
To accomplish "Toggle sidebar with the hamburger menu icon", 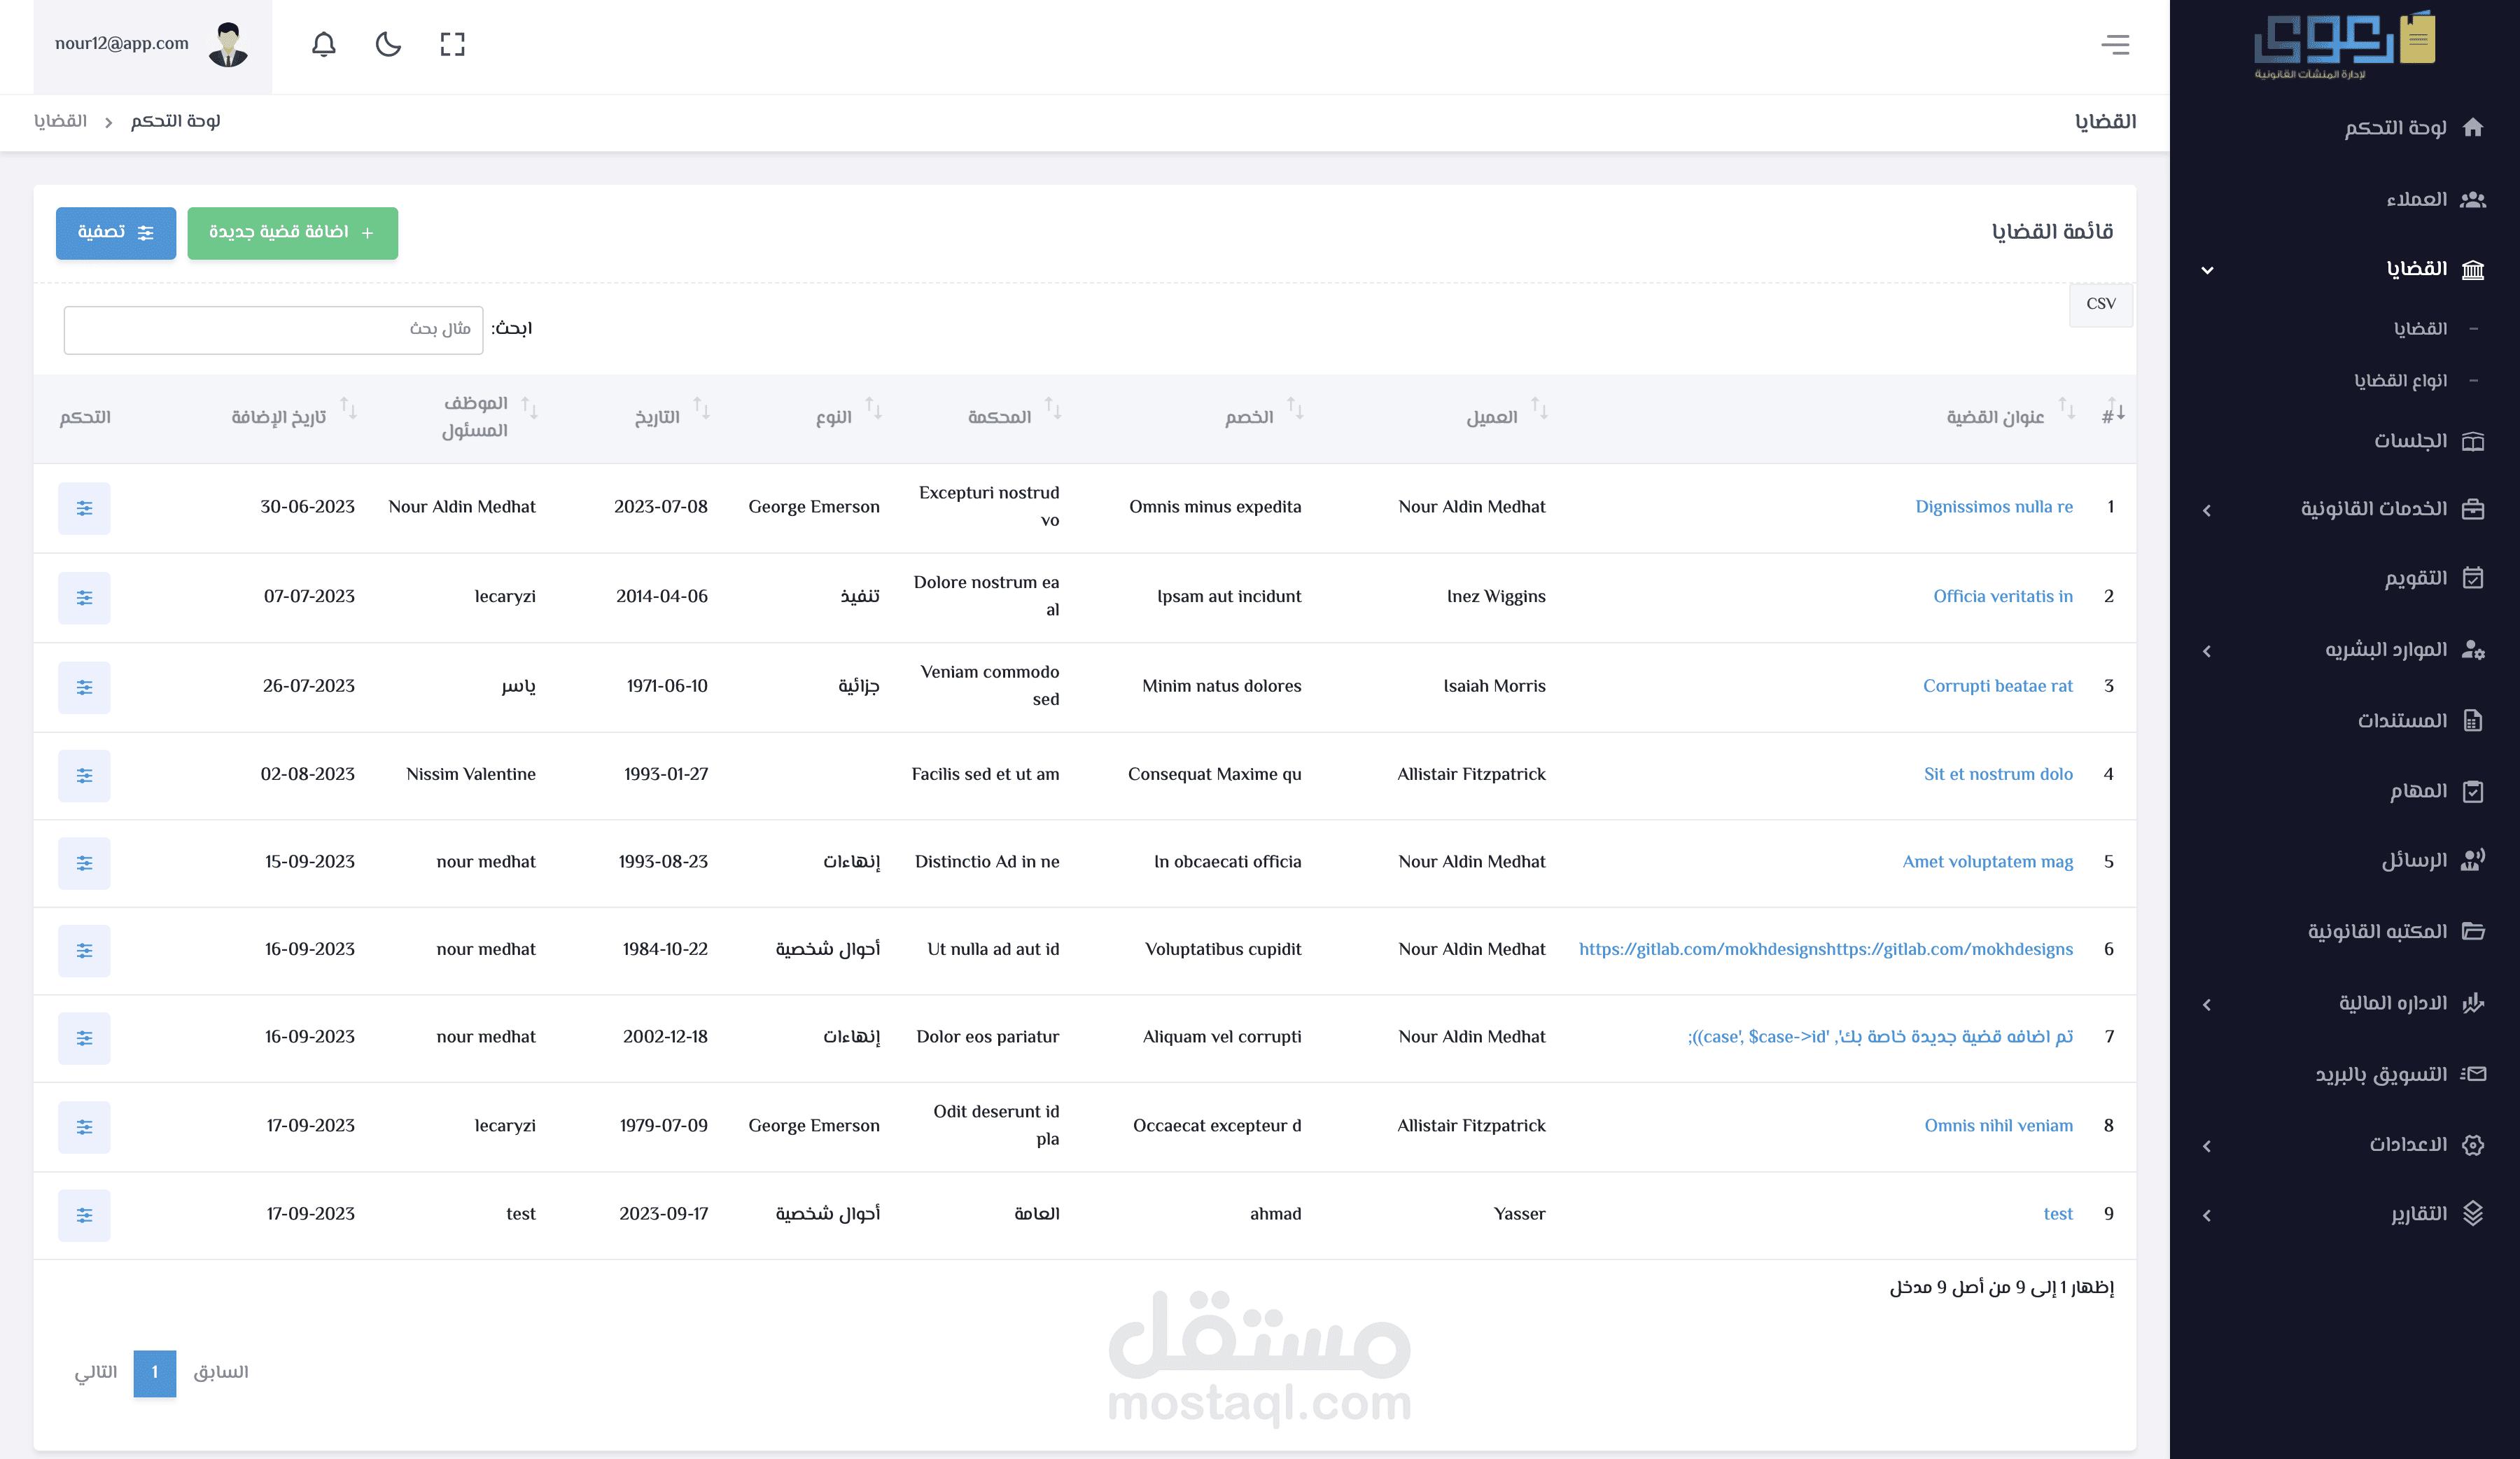I will click(x=2115, y=44).
